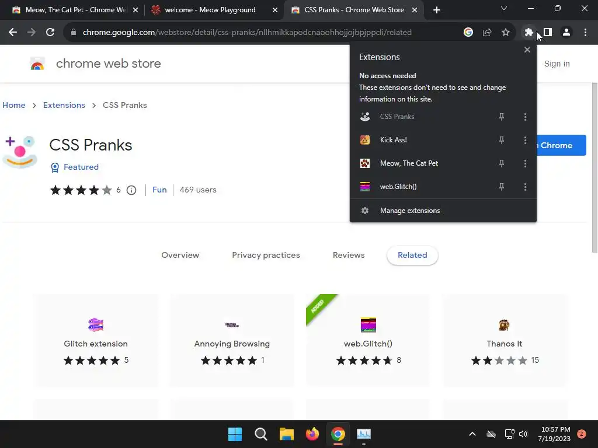Click the CSS Pranks clown icon in Extensions list
The width and height of the screenshot is (598, 448).
[x=365, y=117]
